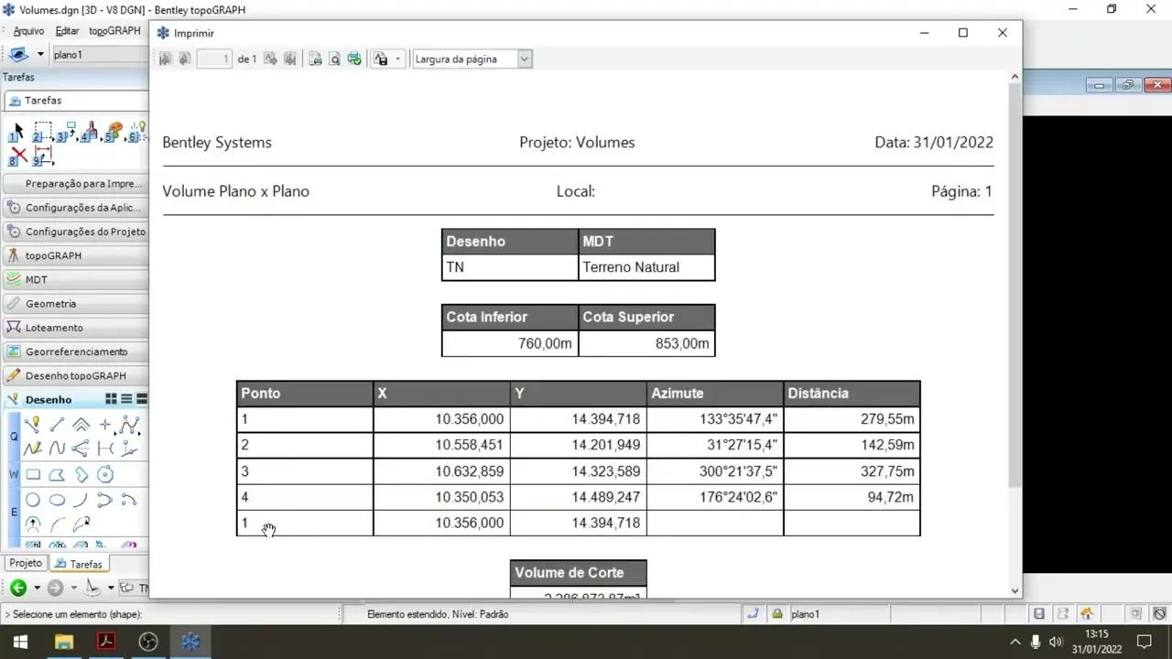Screen dimensions: 1172x659
Task: Open the Georreferenciamento task group
Action: pyautogui.click(x=76, y=351)
